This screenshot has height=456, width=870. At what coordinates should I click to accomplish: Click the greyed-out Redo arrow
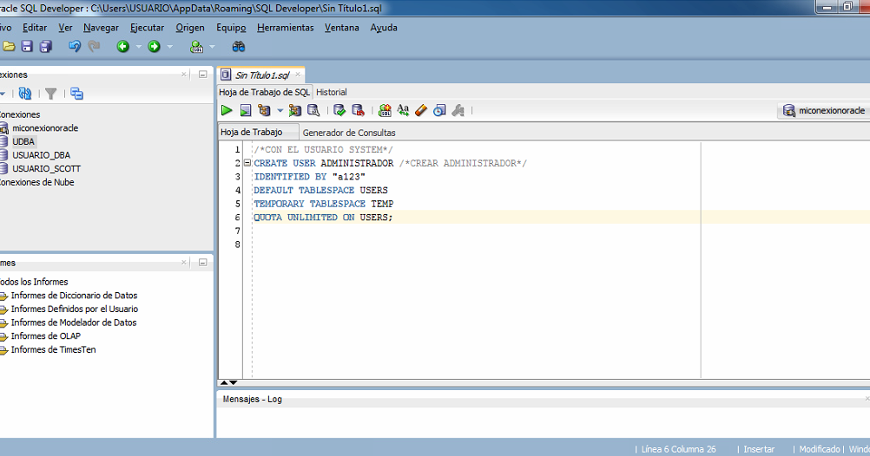94,47
